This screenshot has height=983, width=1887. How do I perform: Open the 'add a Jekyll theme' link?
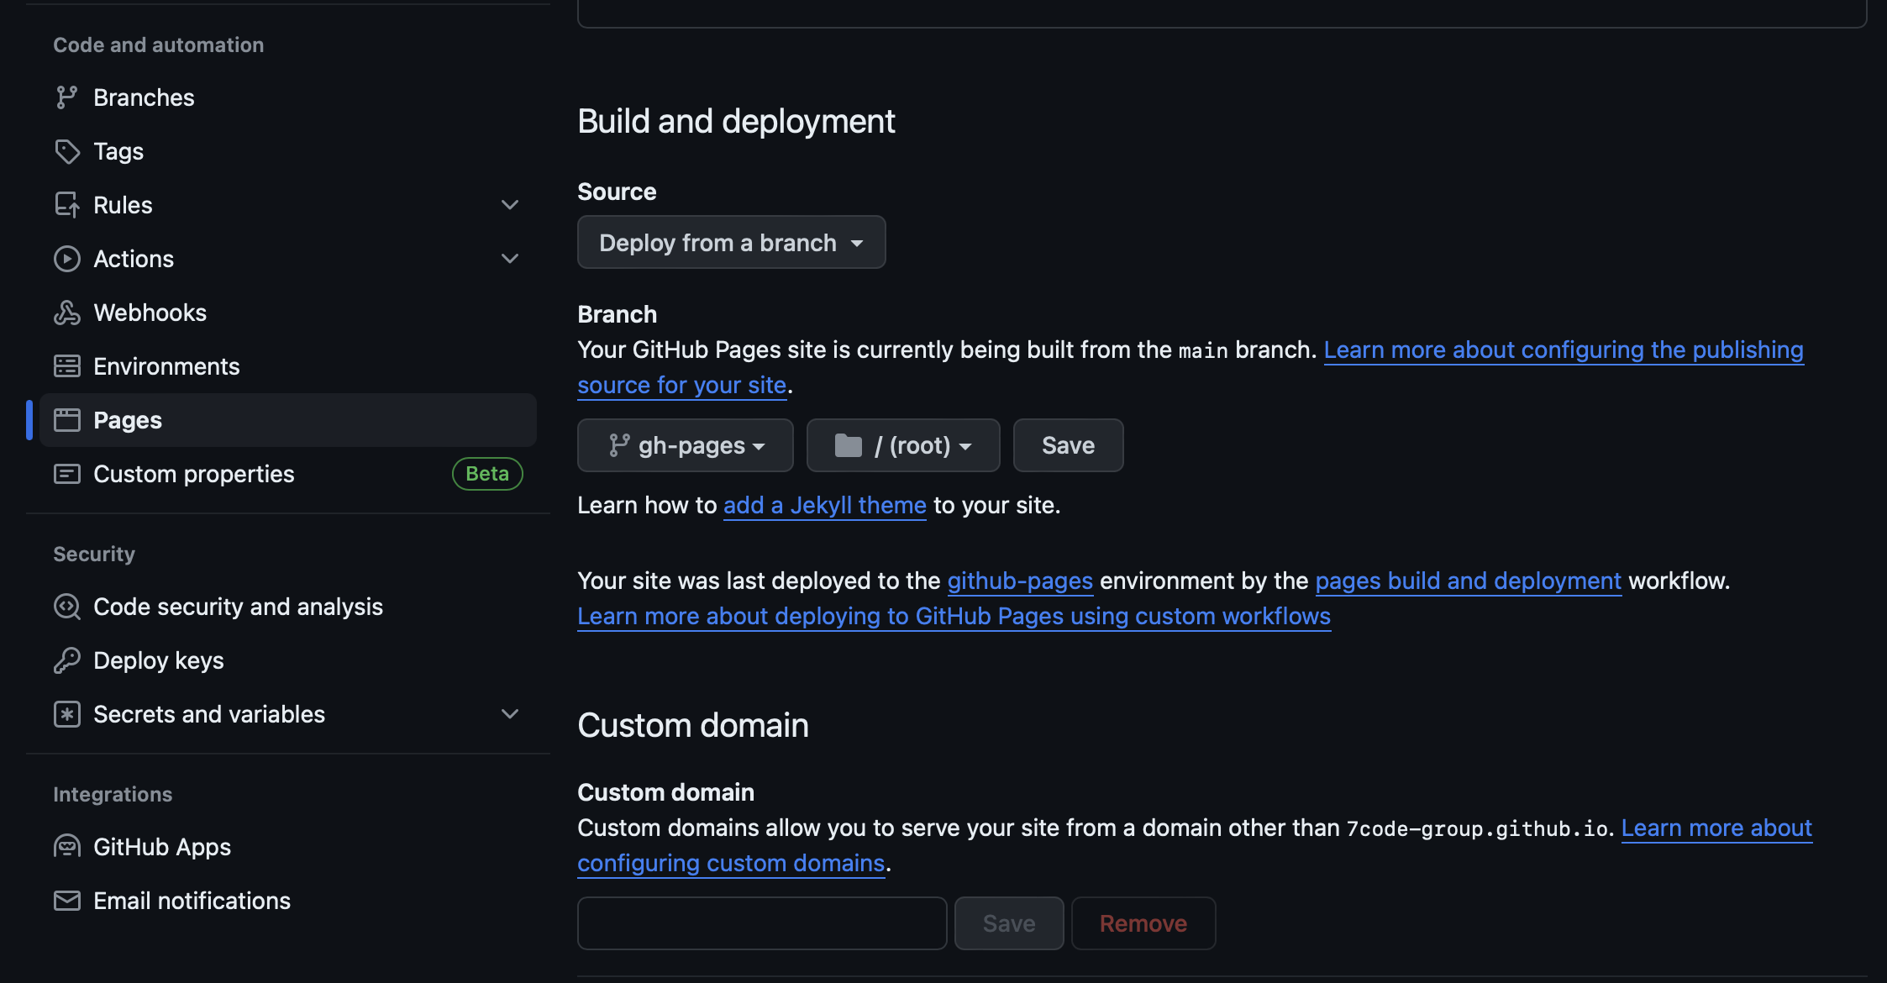point(825,505)
